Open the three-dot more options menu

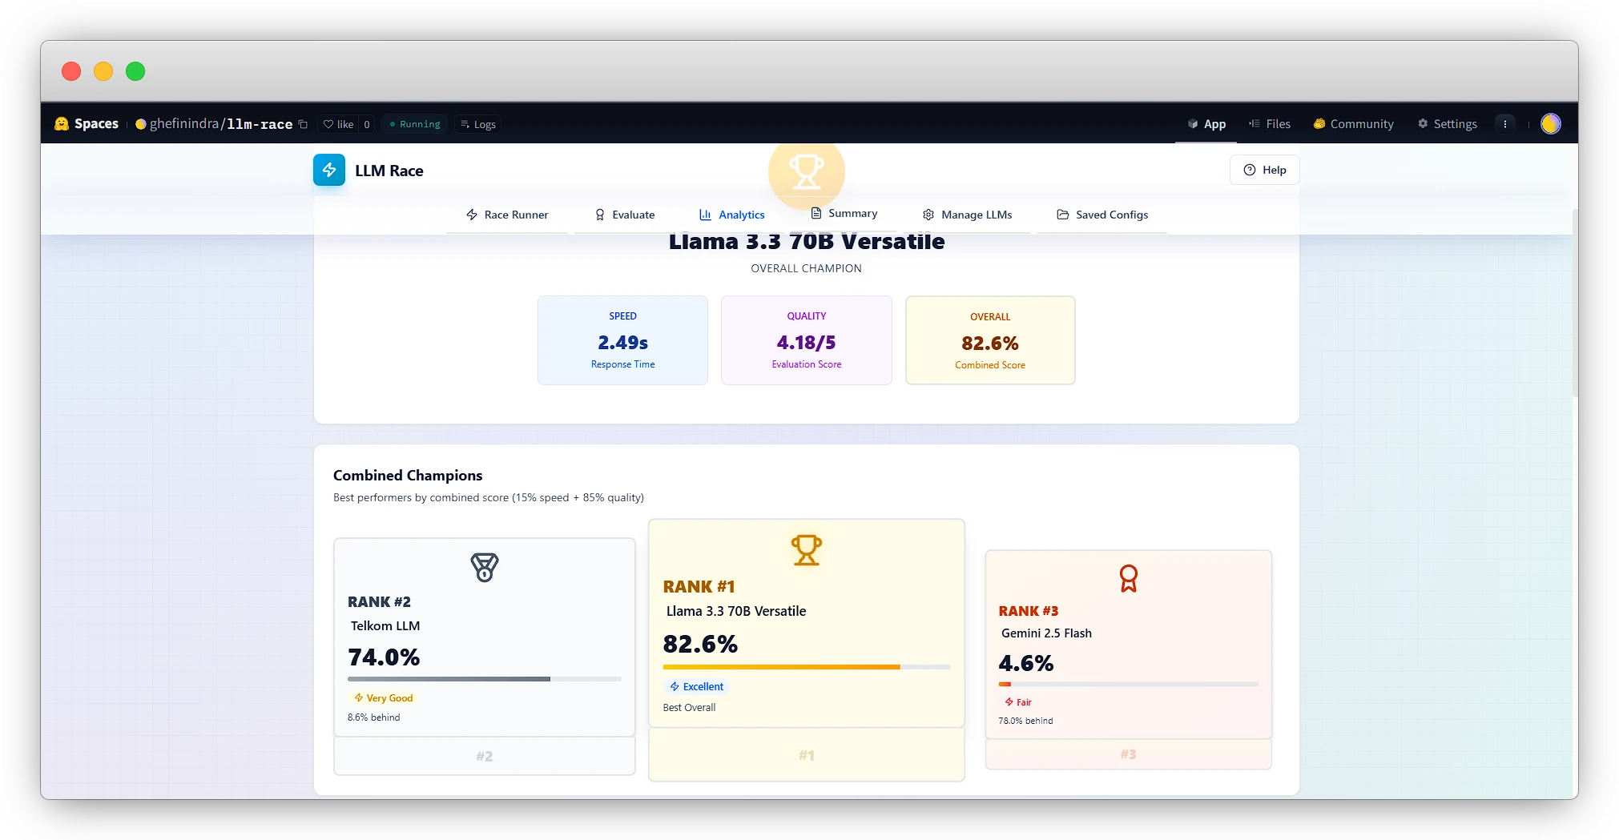[x=1504, y=124]
